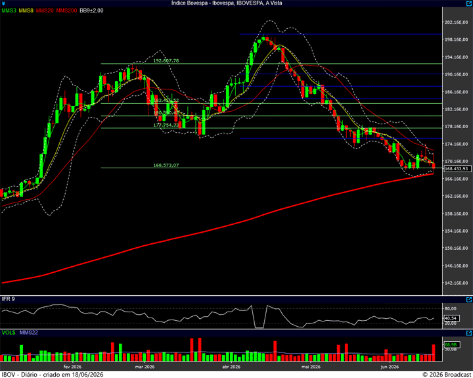Image resolution: width=473 pixels, height=378 pixels.
Task: Click the 146.160,00 price axis value
Action: [456, 266]
